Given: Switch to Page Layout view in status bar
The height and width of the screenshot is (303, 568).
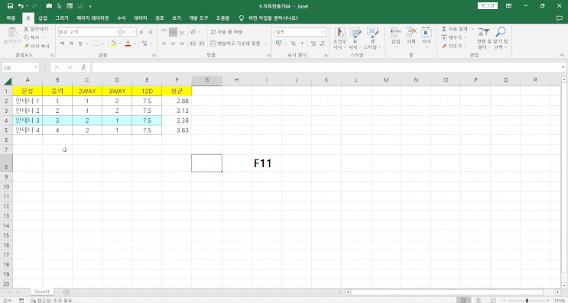Looking at the screenshot, I should tap(479, 301).
